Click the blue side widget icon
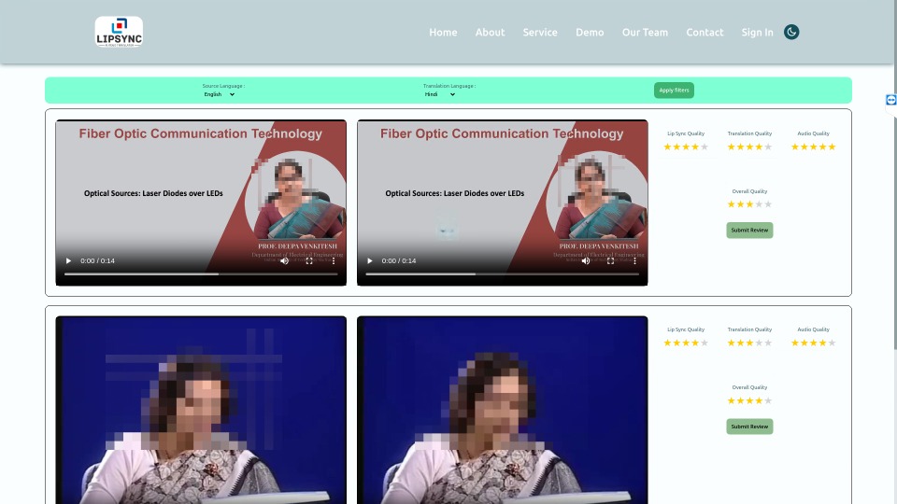897x504 pixels. pyautogui.click(x=890, y=100)
